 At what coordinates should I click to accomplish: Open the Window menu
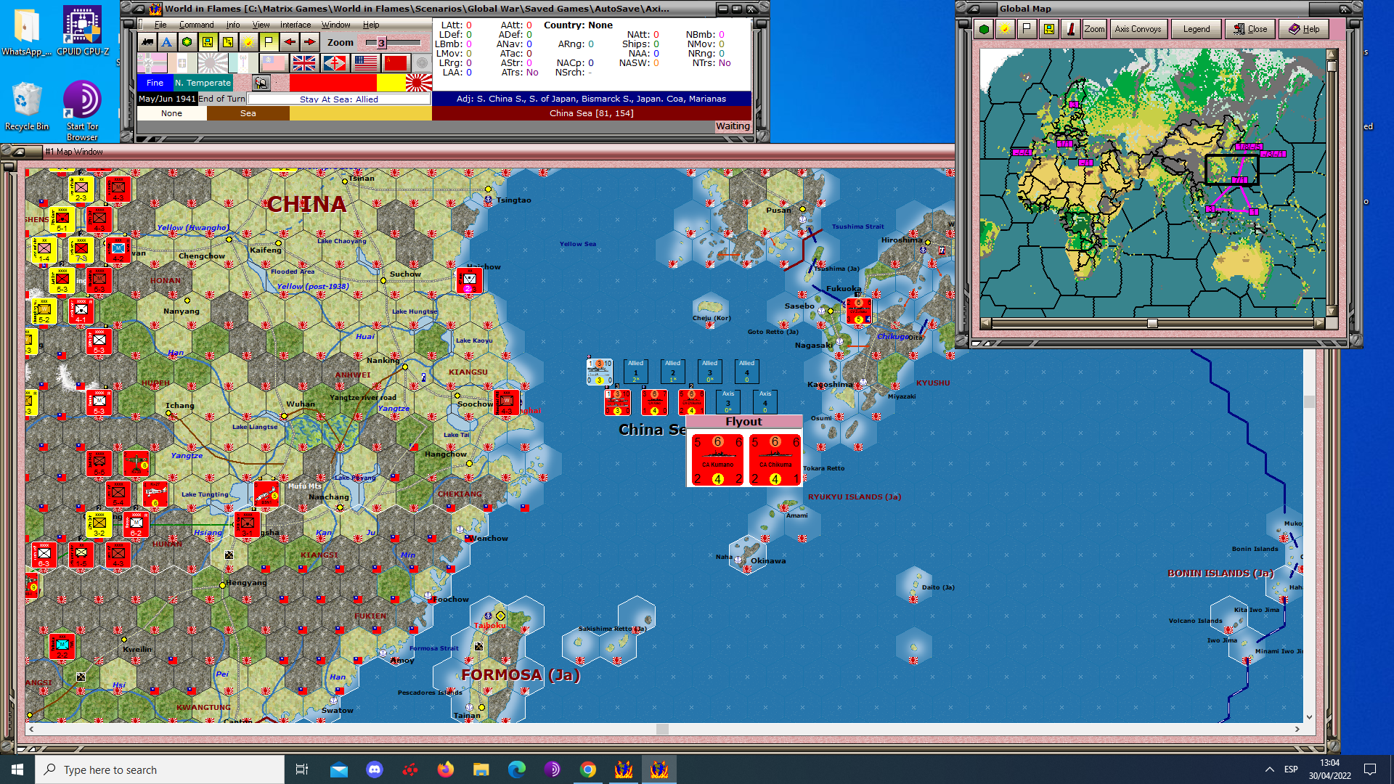(336, 25)
